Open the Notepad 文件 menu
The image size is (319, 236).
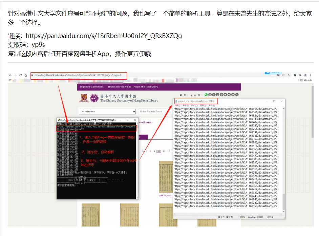(177, 105)
